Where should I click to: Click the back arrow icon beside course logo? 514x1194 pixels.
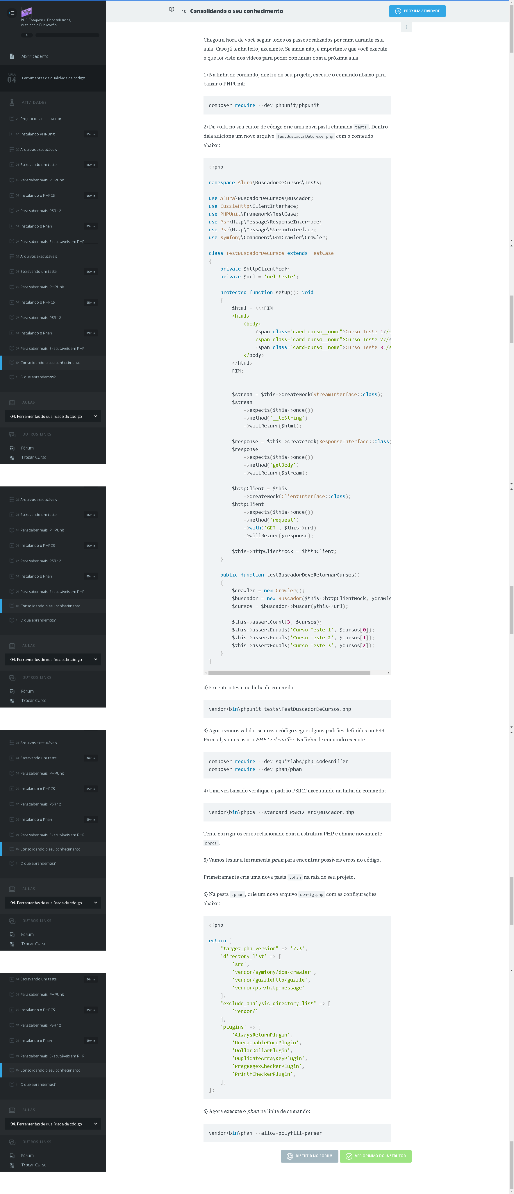pos(11,13)
